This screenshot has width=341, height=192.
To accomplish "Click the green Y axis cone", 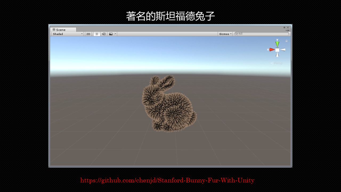I will click(x=277, y=44).
